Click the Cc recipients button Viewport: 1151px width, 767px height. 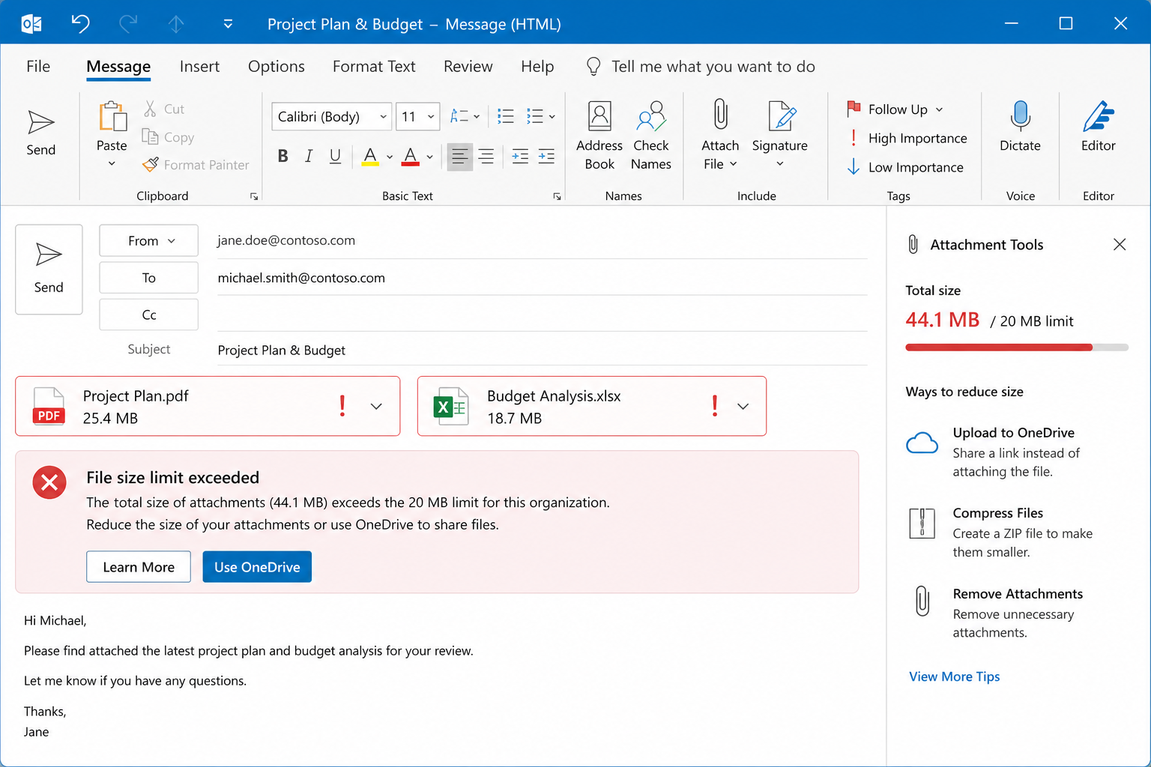pos(149,315)
